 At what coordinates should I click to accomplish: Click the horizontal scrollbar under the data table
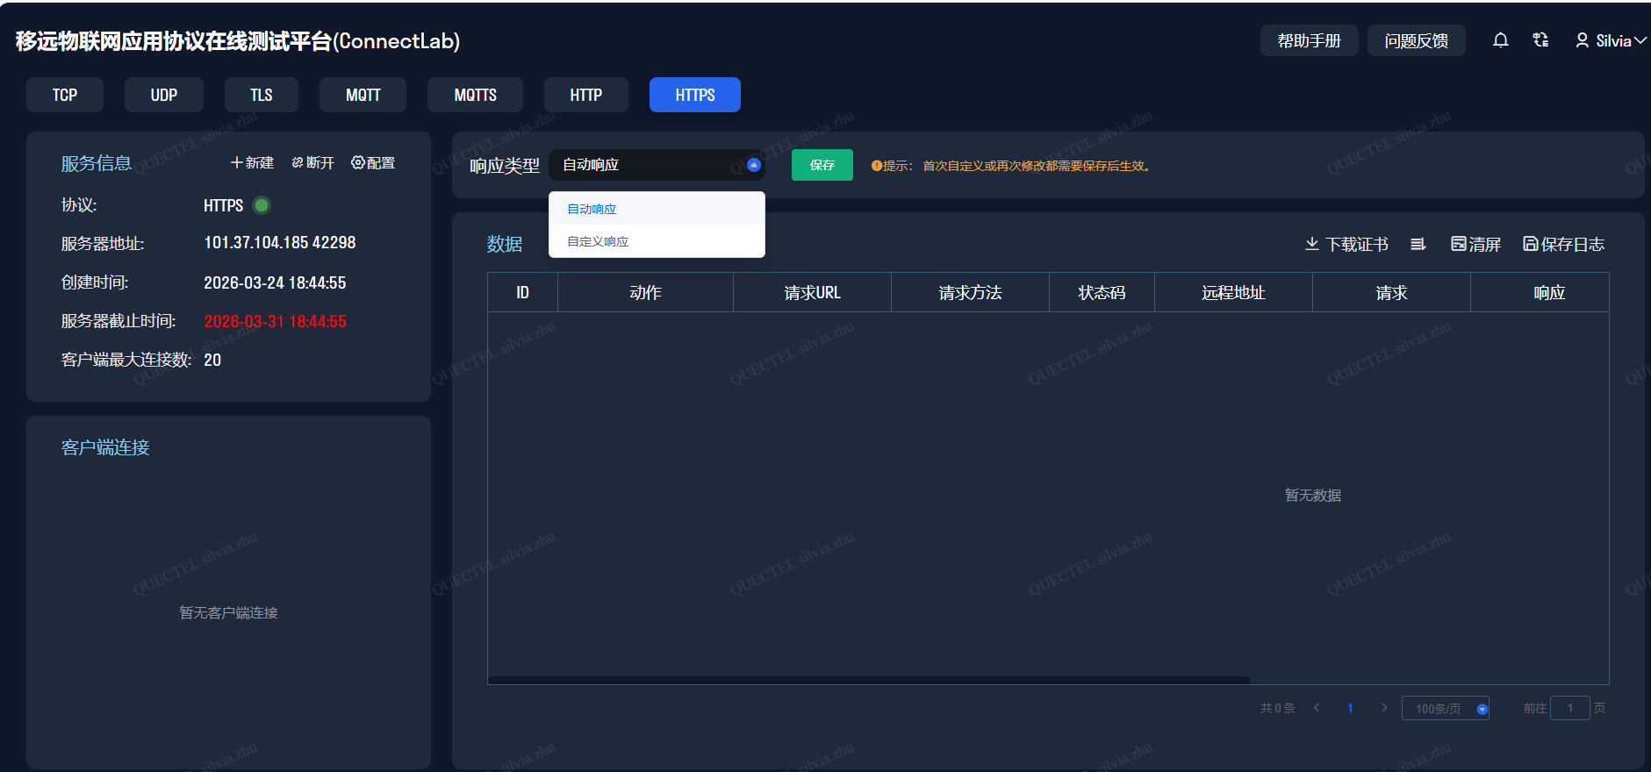point(869,680)
